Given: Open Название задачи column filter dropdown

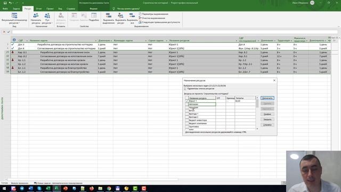Looking at the screenshot, I should point(96,41).
